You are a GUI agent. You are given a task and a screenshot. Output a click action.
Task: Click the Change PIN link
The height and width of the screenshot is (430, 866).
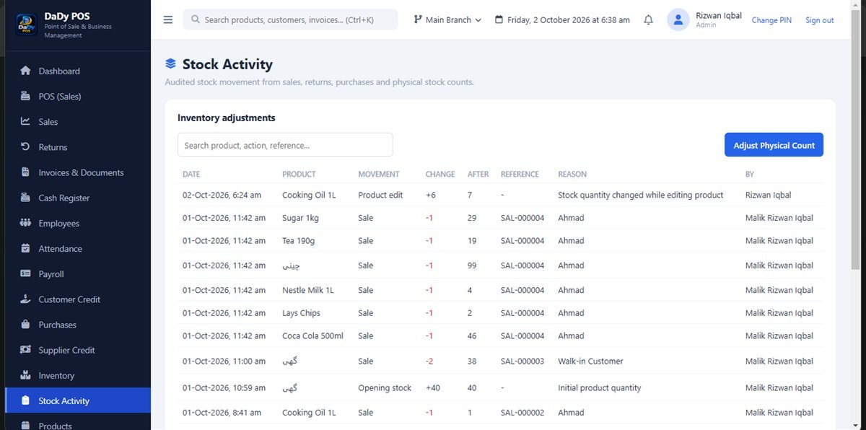(x=771, y=20)
